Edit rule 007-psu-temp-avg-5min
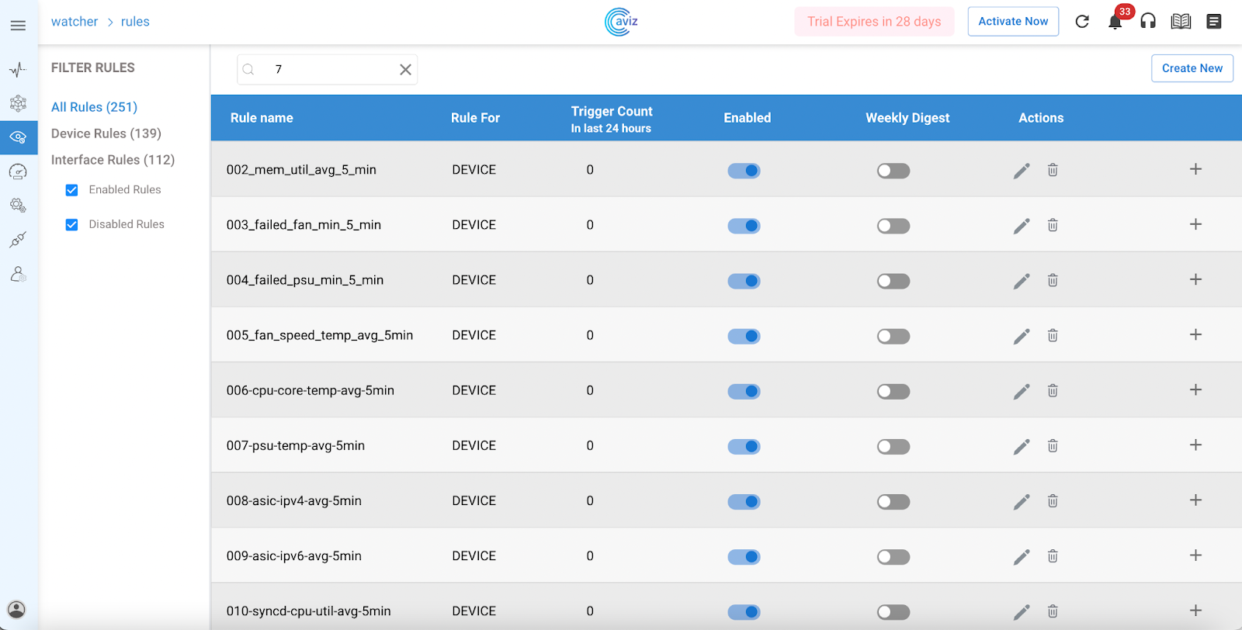Image resolution: width=1242 pixels, height=630 pixels. click(1022, 446)
